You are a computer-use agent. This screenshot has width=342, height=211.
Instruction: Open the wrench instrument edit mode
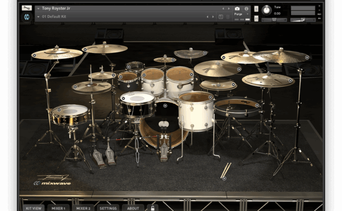tap(27, 8)
